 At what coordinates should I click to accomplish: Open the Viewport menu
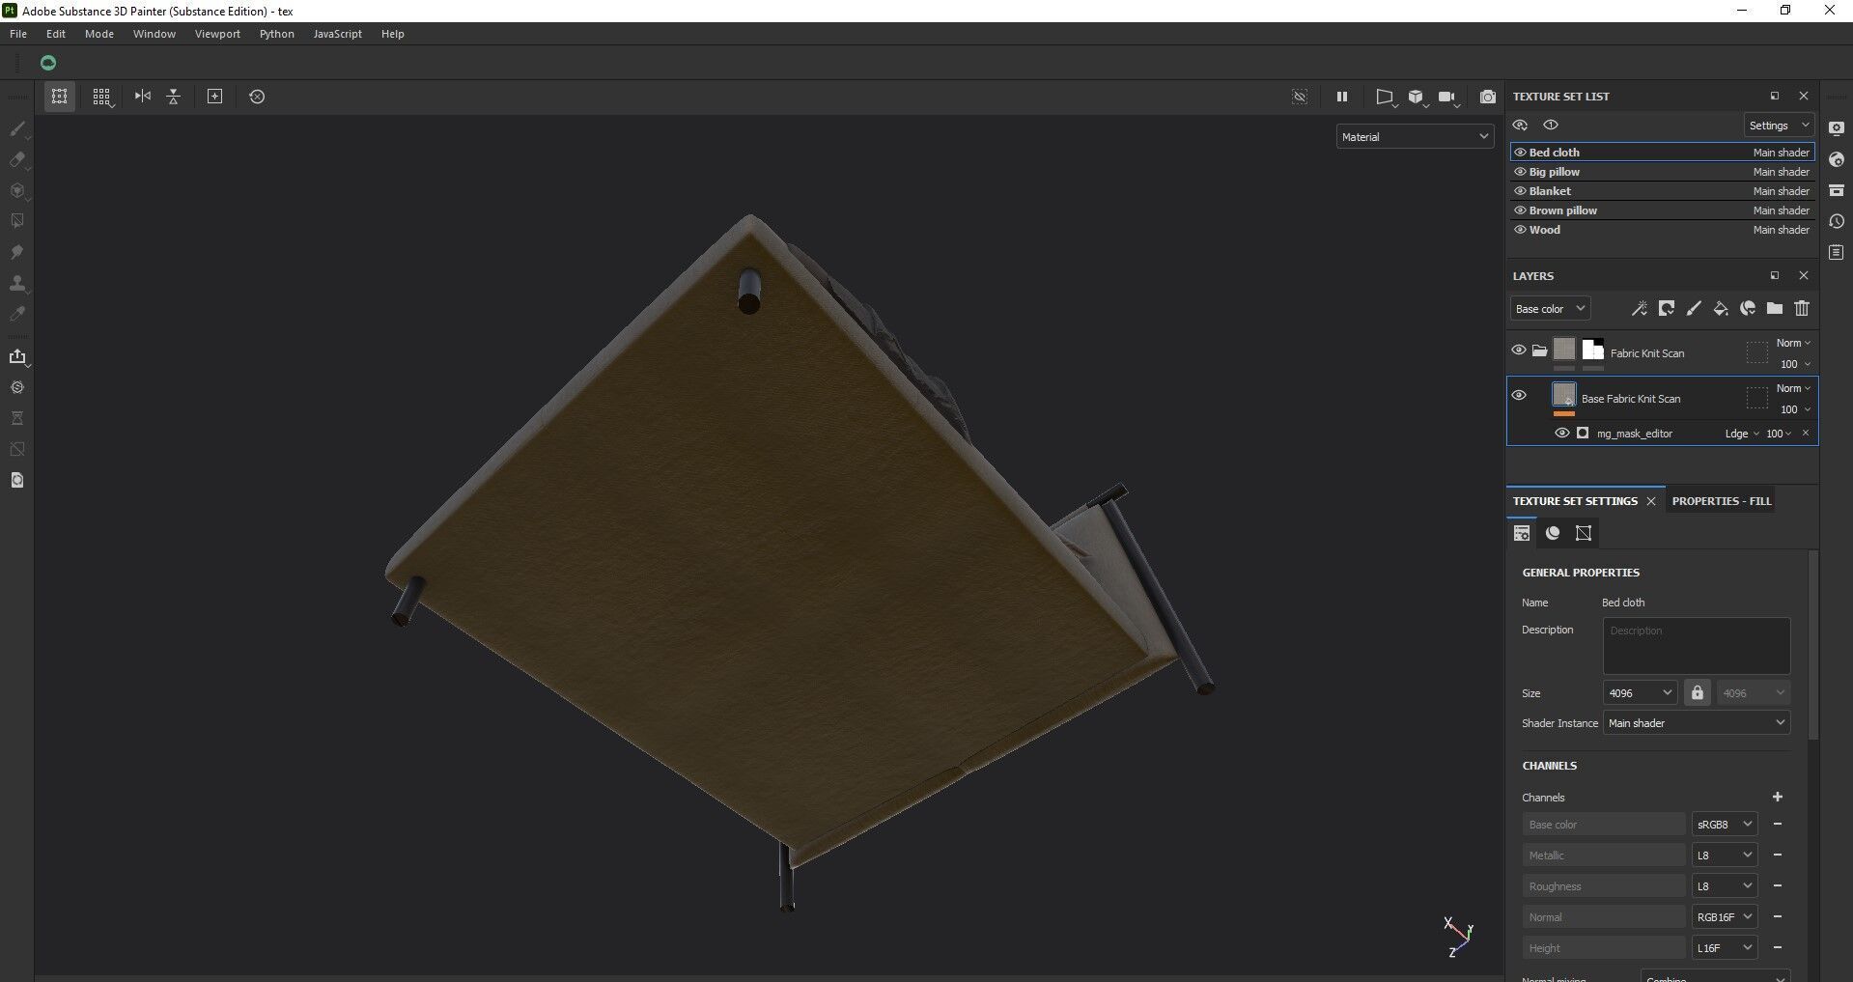click(x=217, y=34)
